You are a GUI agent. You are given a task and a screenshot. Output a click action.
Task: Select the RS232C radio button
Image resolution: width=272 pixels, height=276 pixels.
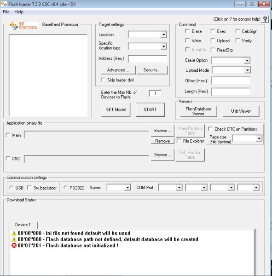click(65, 188)
